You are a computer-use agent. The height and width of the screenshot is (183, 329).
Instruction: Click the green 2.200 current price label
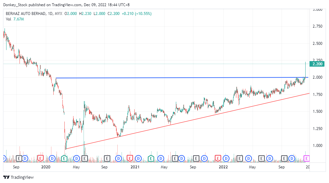317,64
